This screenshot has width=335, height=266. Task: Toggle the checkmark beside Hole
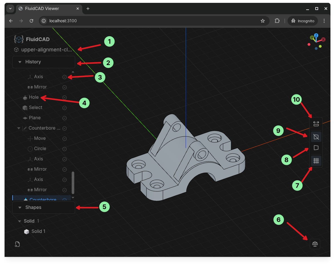(x=64, y=97)
